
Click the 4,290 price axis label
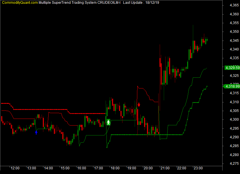[x=234, y=137]
